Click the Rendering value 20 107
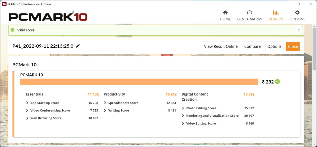317x147 pixels. click(x=249, y=116)
